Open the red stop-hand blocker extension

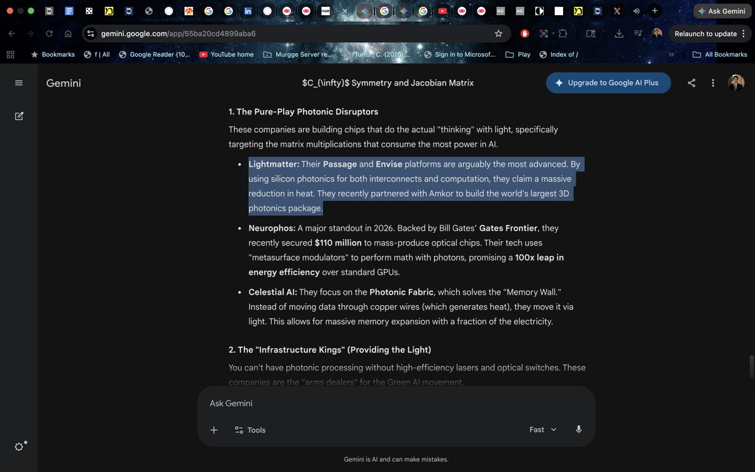pyautogui.click(x=525, y=33)
